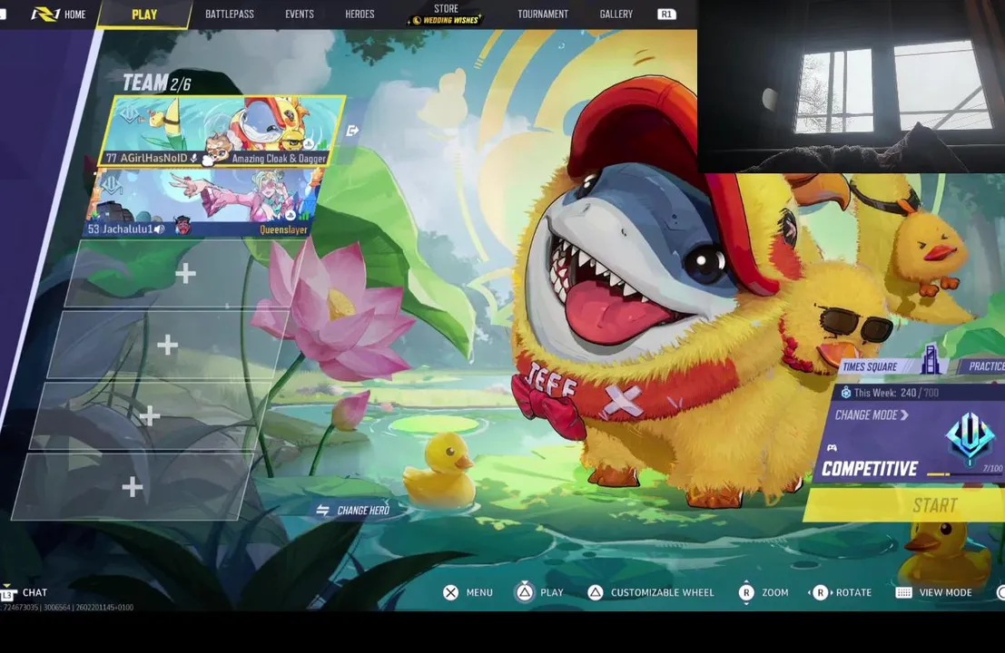
Task: Click green connection bars on AGirlHasNoID card
Action: pos(321,143)
